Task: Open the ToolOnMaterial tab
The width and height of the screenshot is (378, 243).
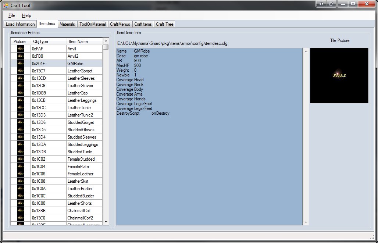Action: tap(92, 24)
